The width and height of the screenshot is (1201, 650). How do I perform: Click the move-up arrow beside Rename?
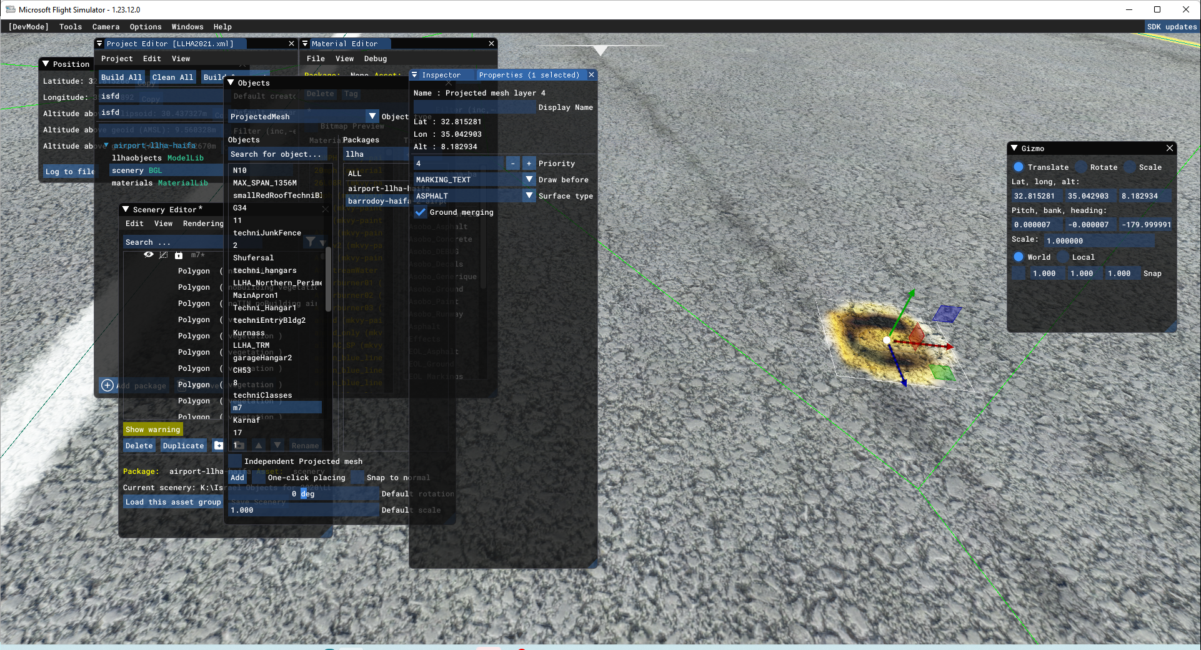(x=259, y=445)
